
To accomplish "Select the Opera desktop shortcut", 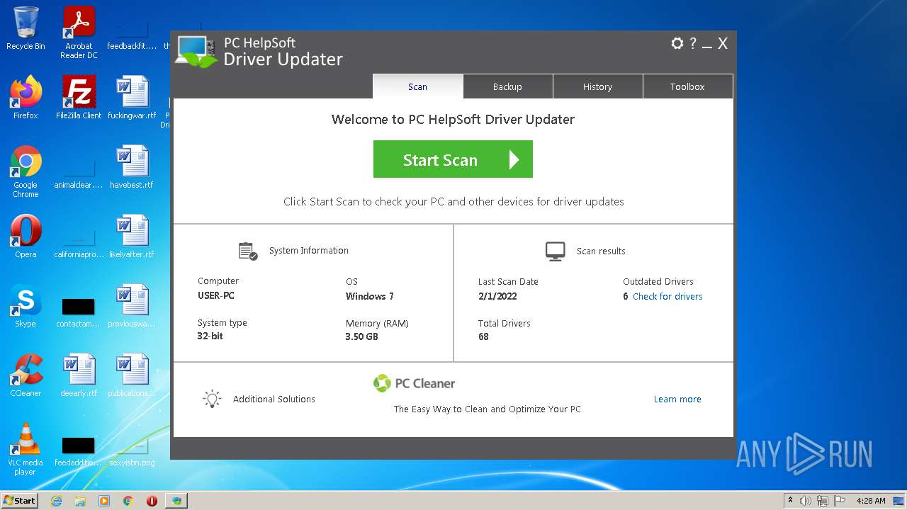I will pos(26,237).
